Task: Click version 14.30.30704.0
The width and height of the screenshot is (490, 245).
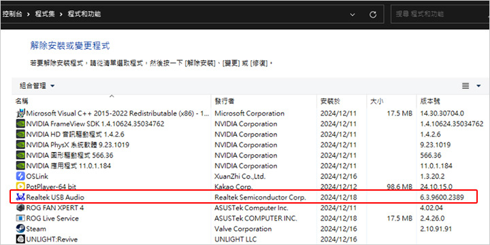Action: click(442, 113)
